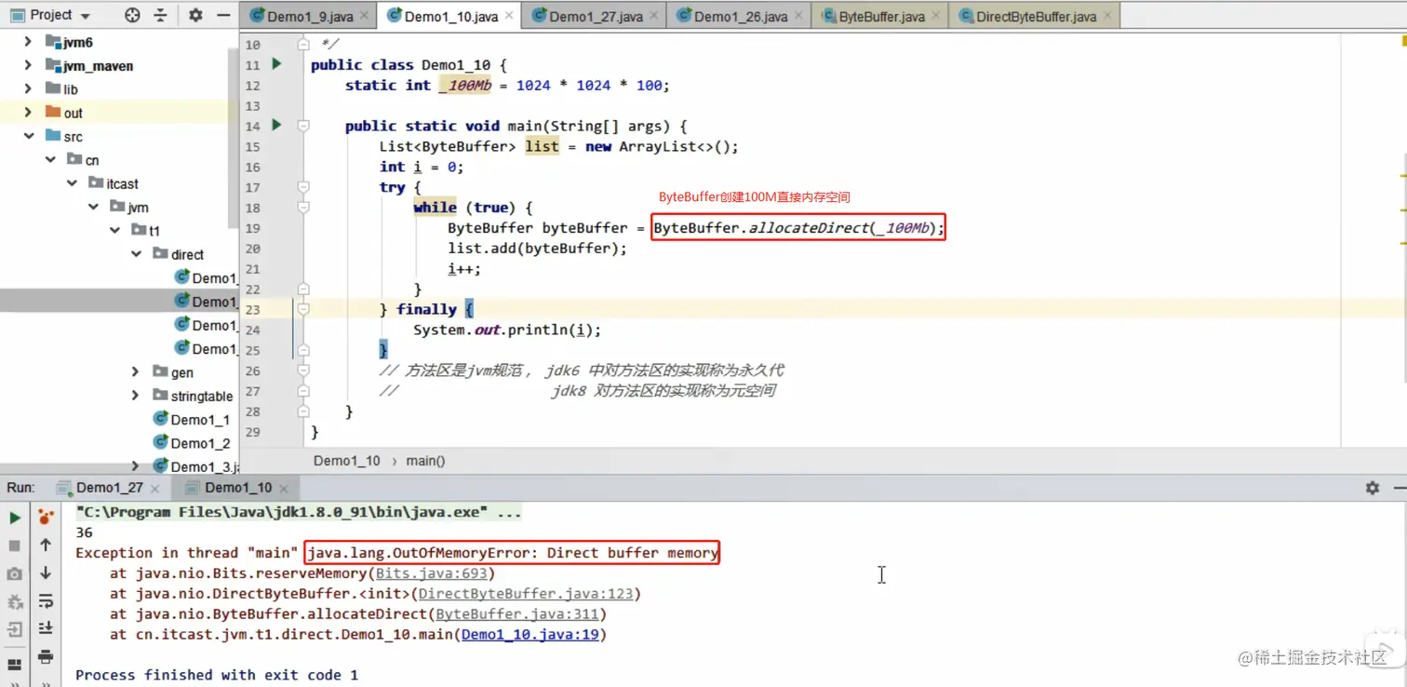Click Demo1_10 in the breadcrumb bar

pos(346,461)
